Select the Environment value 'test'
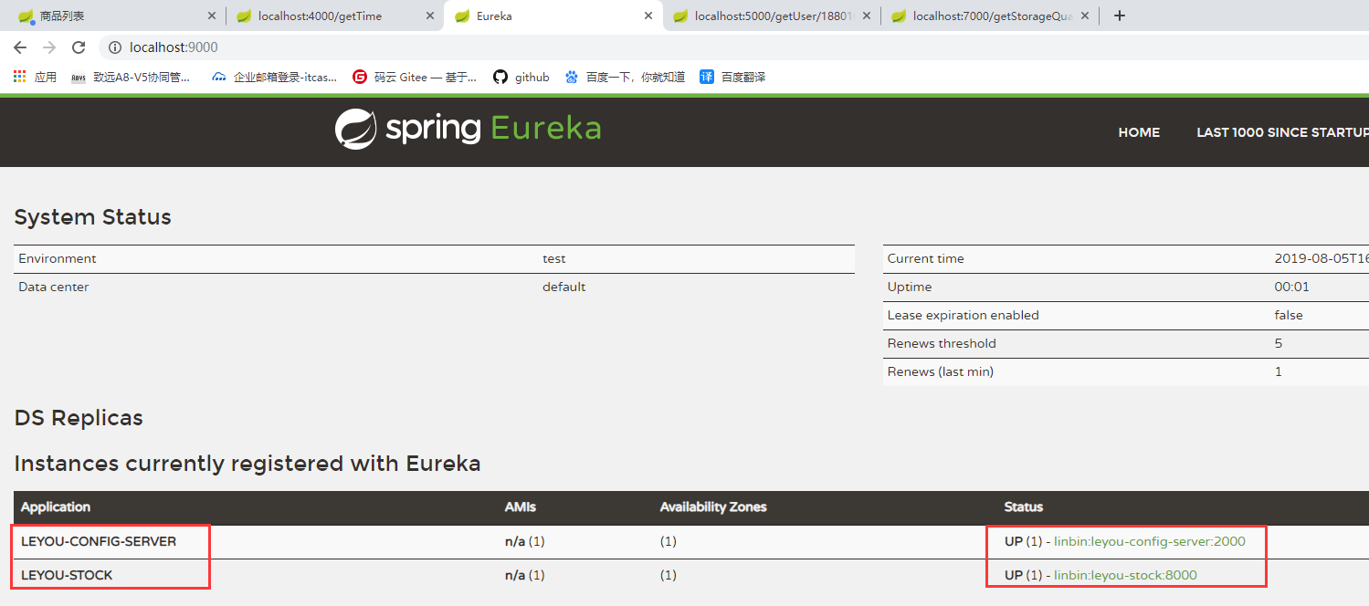This screenshot has height=606, width=1369. coord(553,258)
